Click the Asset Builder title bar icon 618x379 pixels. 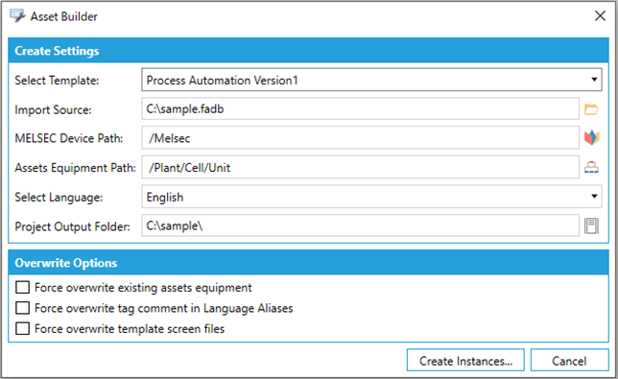pyautogui.click(x=17, y=16)
